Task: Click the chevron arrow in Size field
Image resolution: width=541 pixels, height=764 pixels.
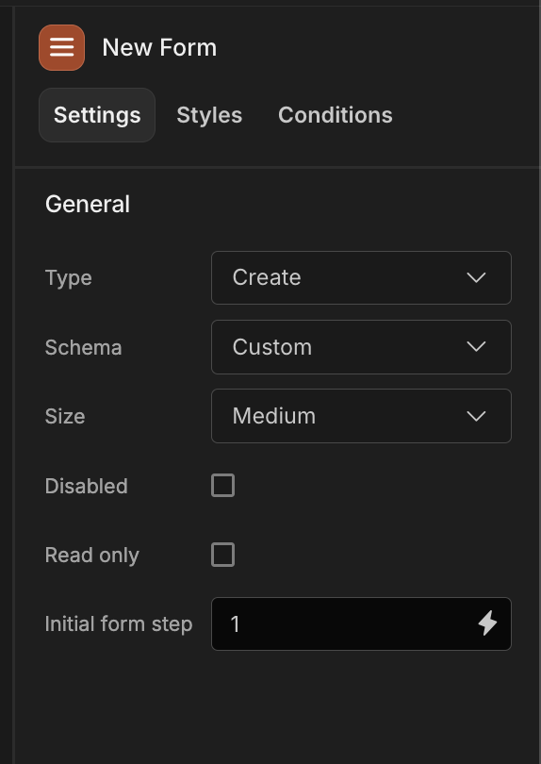Action: pyautogui.click(x=476, y=416)
